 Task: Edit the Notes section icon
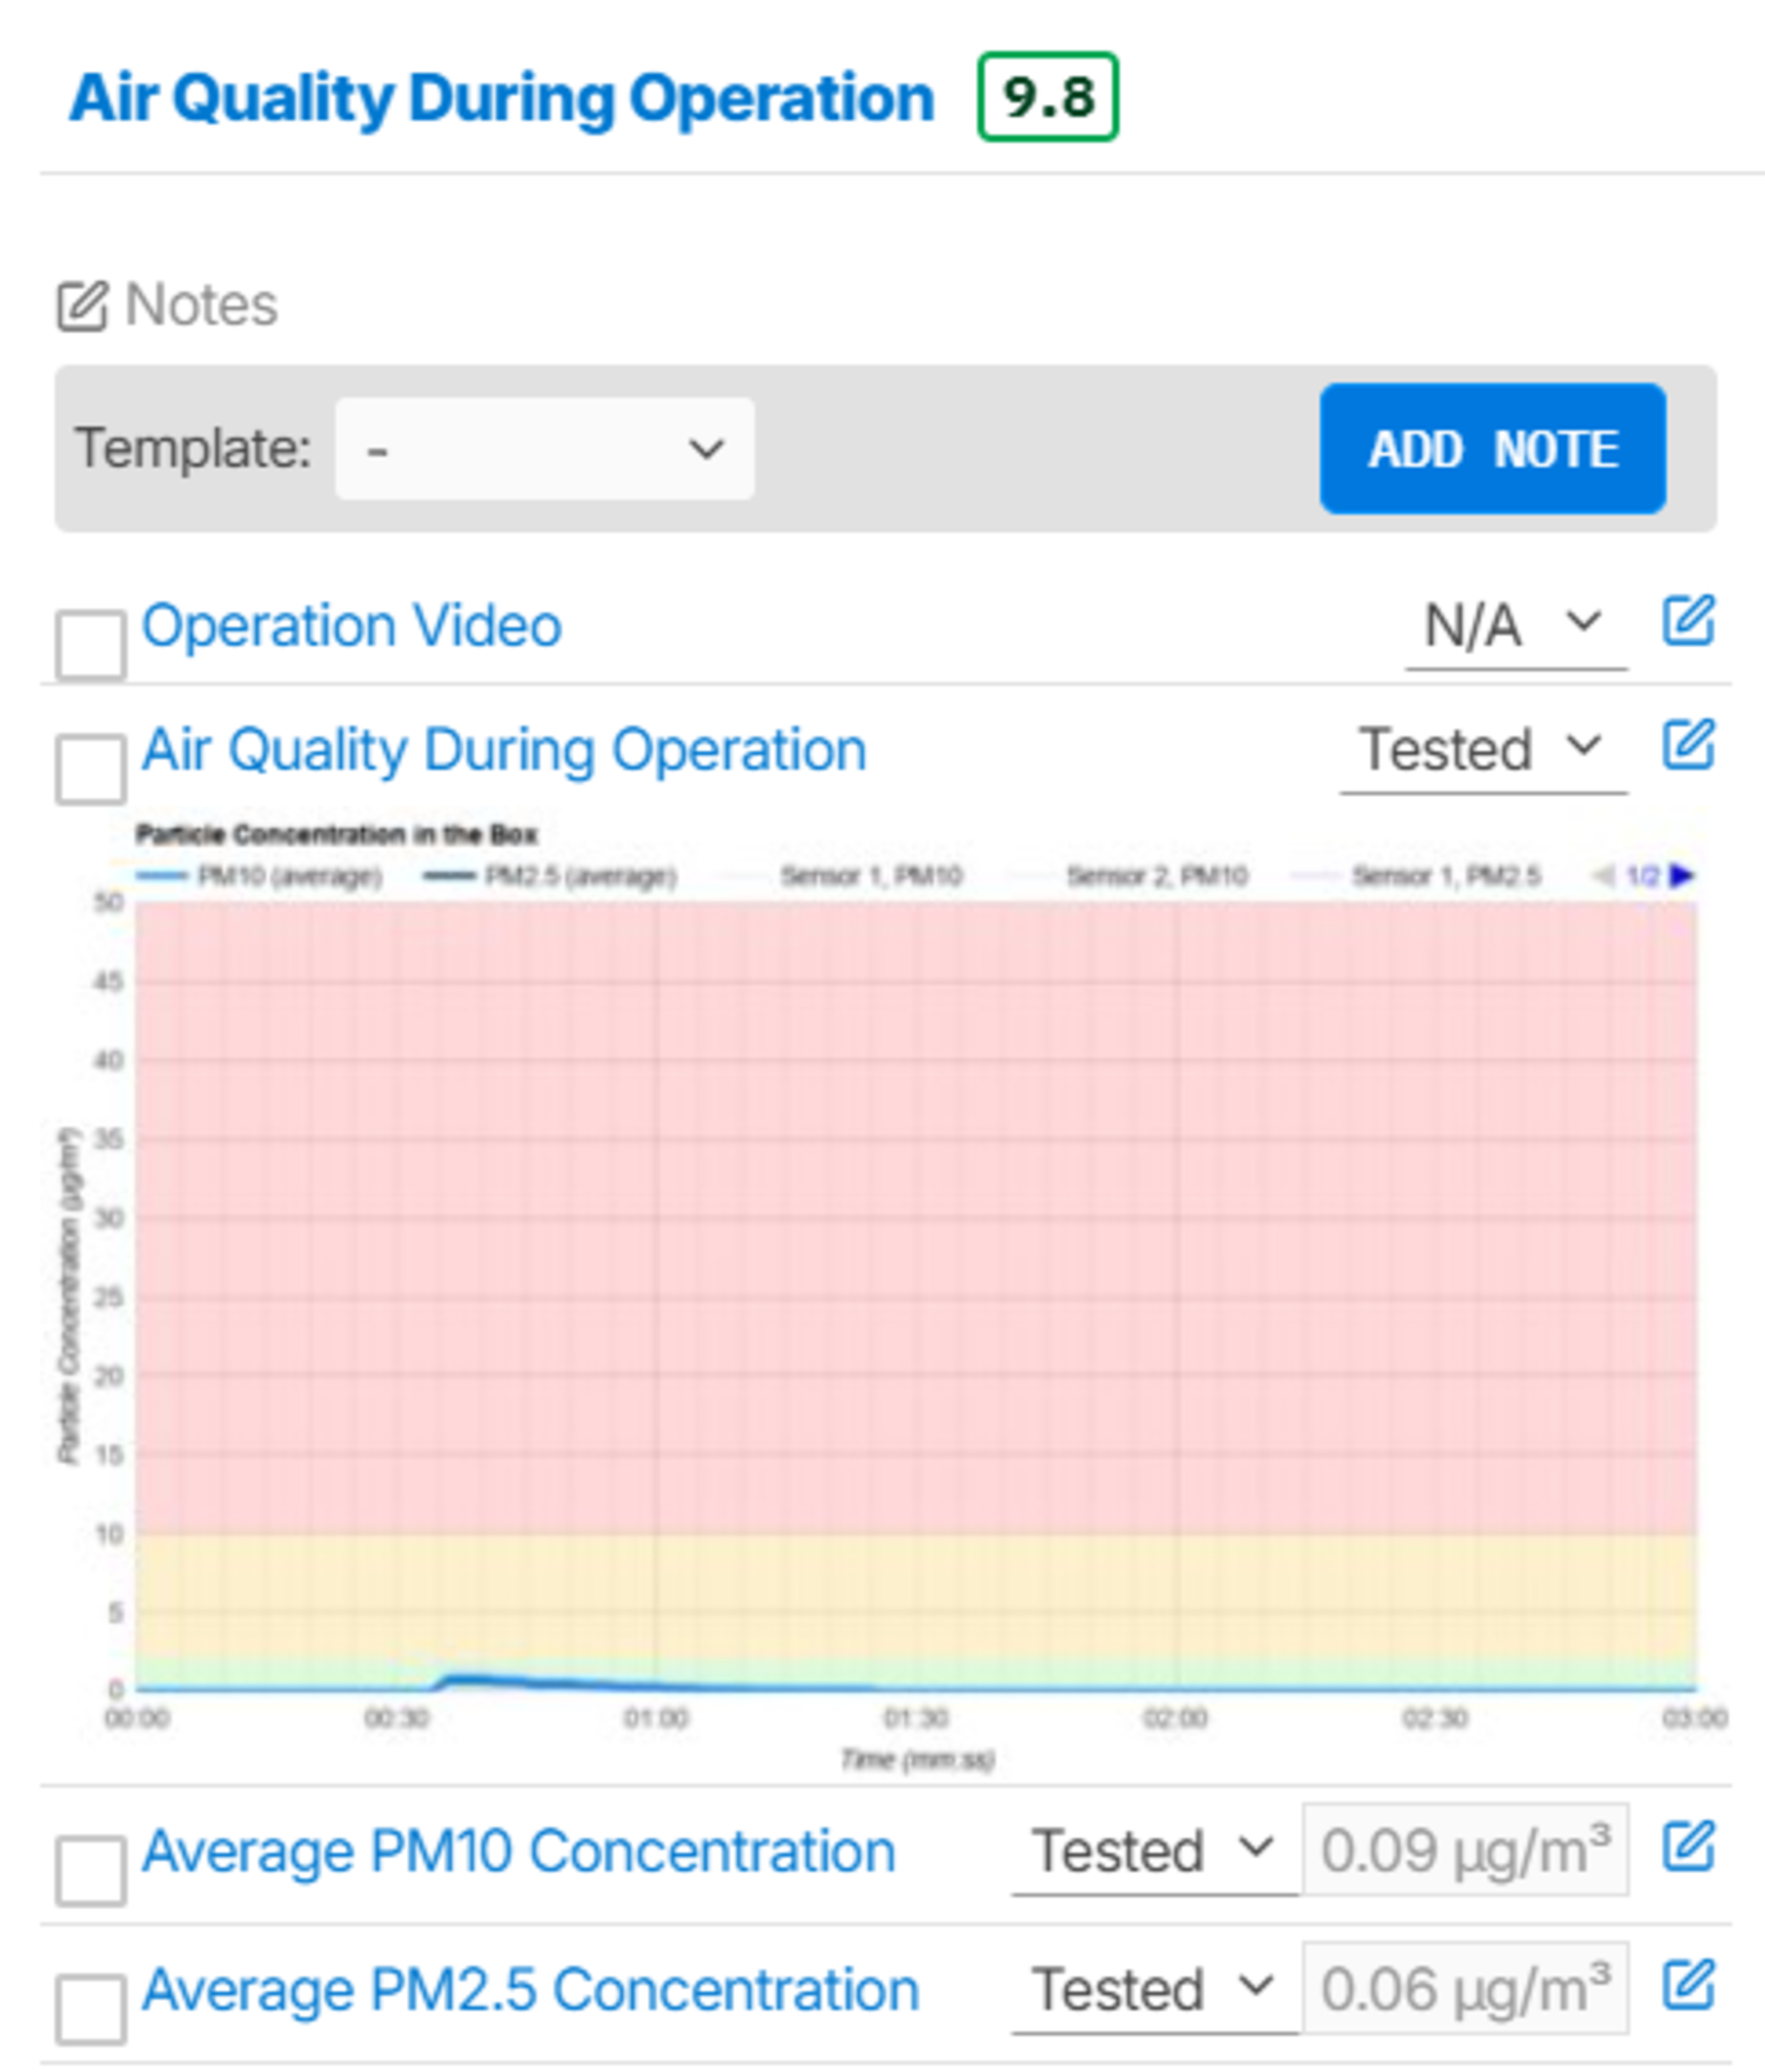point(82,306)
